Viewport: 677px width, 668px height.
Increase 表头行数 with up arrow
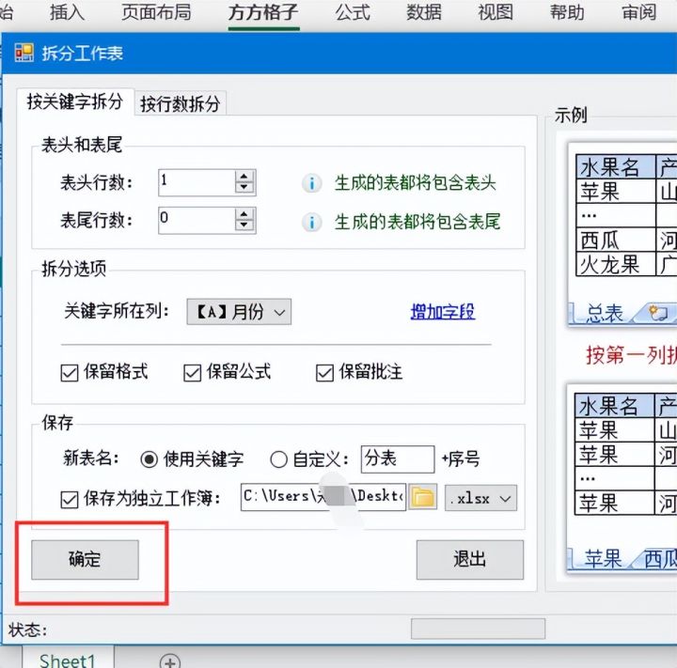pos(244,176)
